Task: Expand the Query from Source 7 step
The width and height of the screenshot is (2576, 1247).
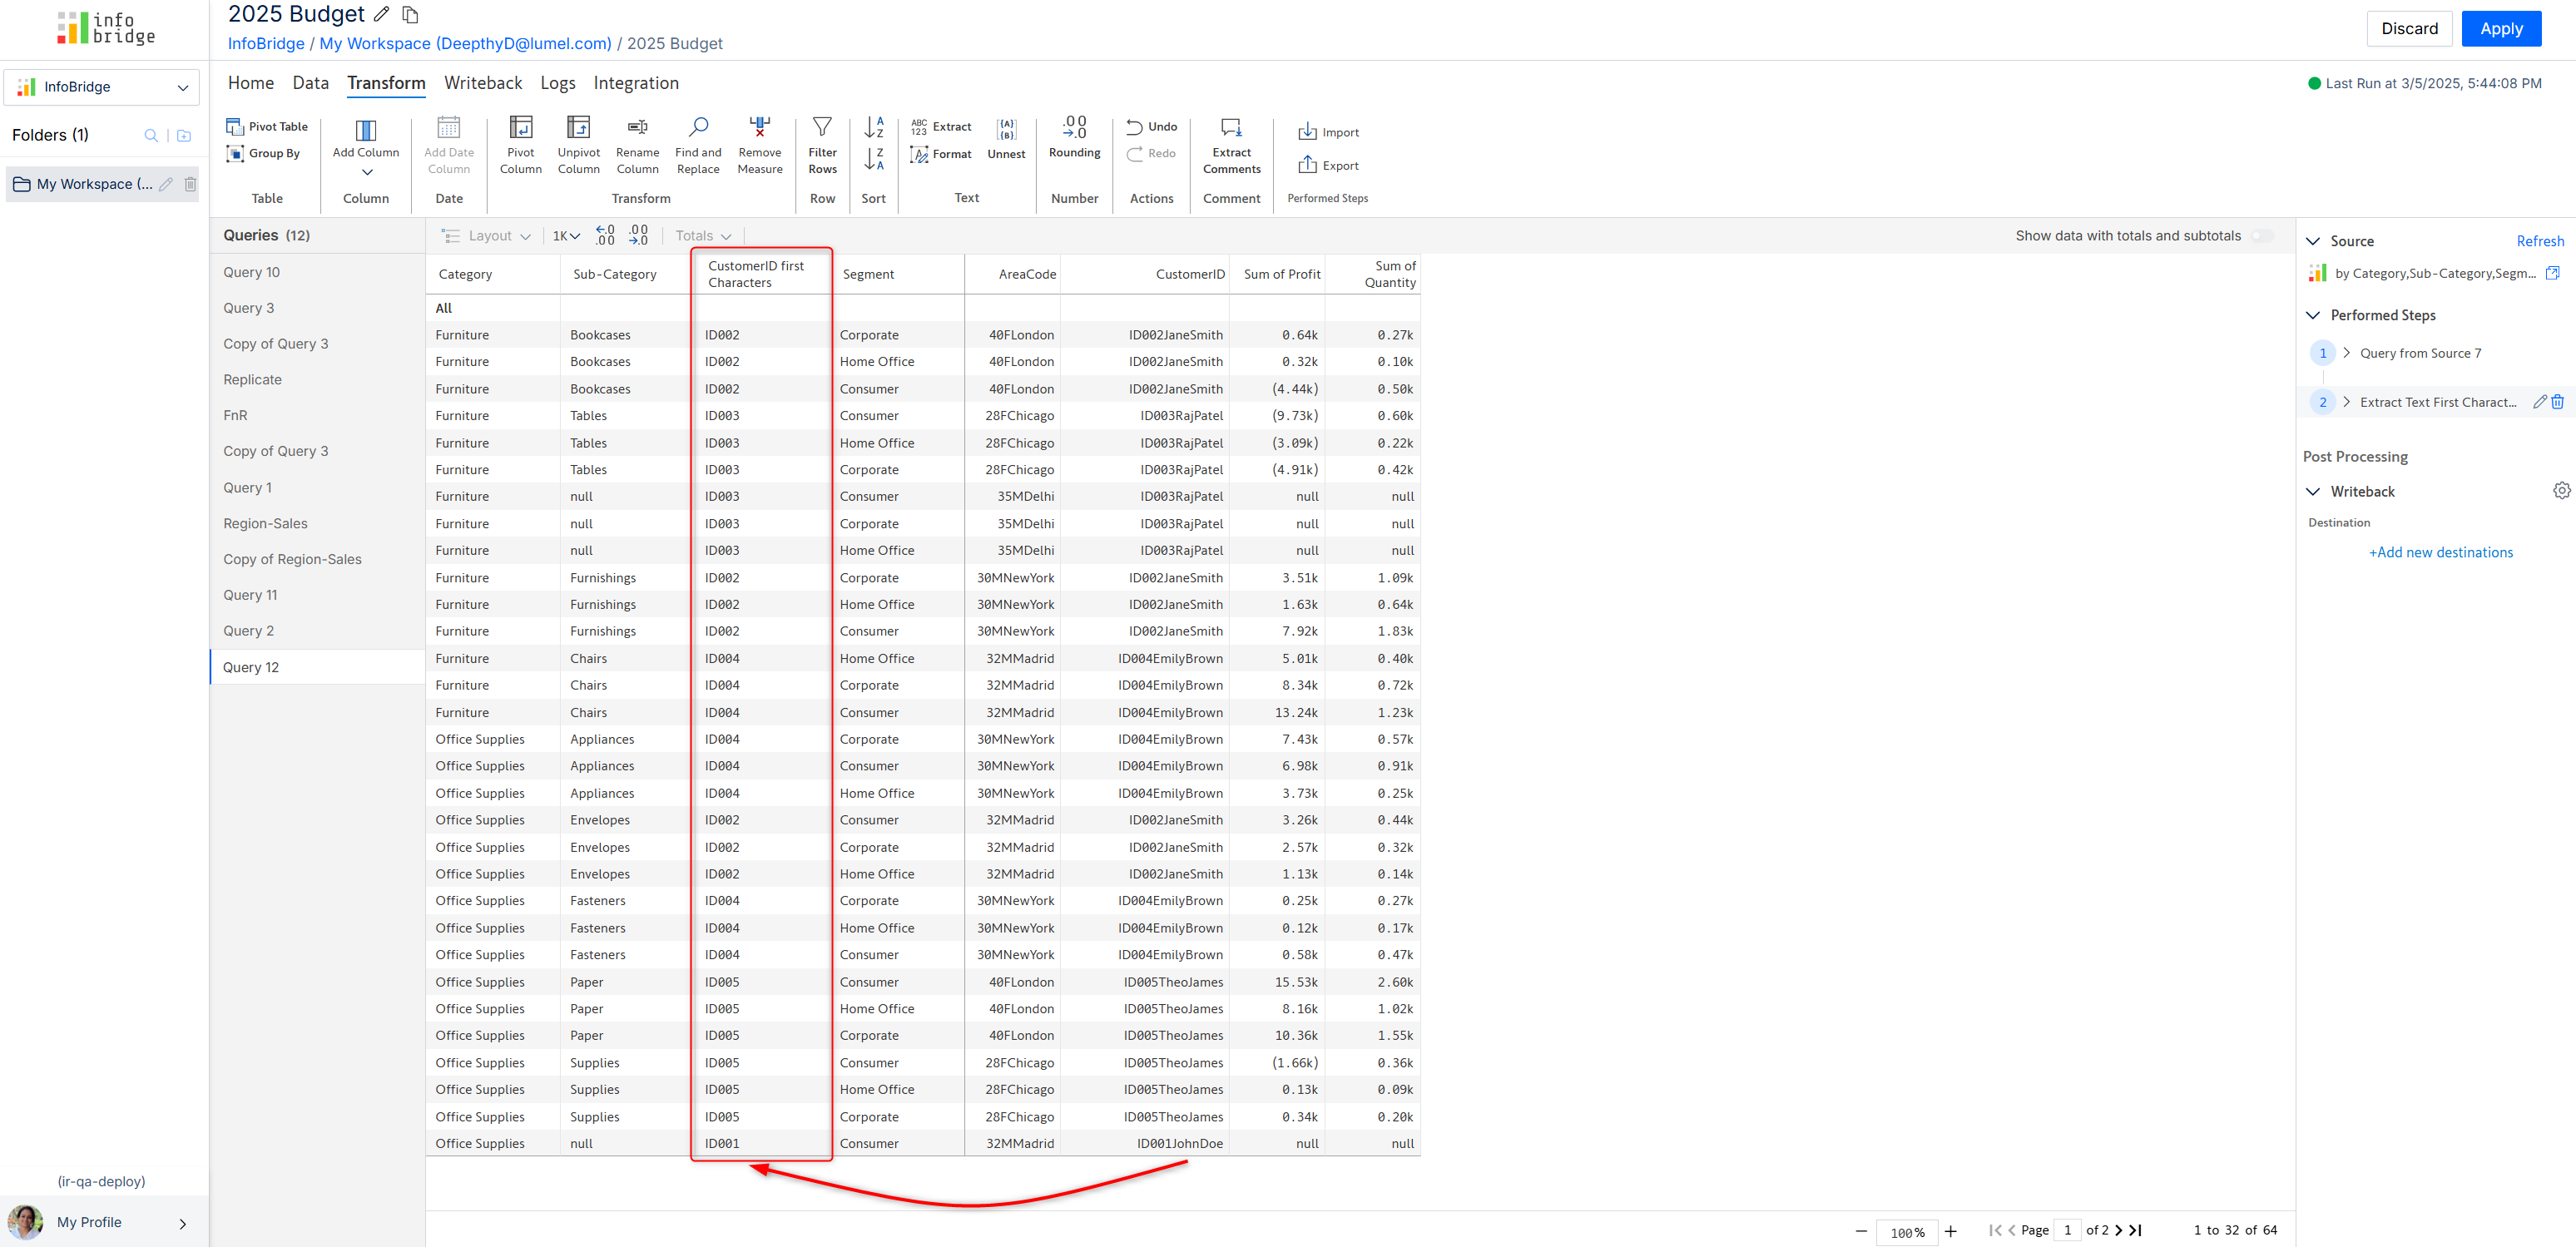Action: 2346,353
